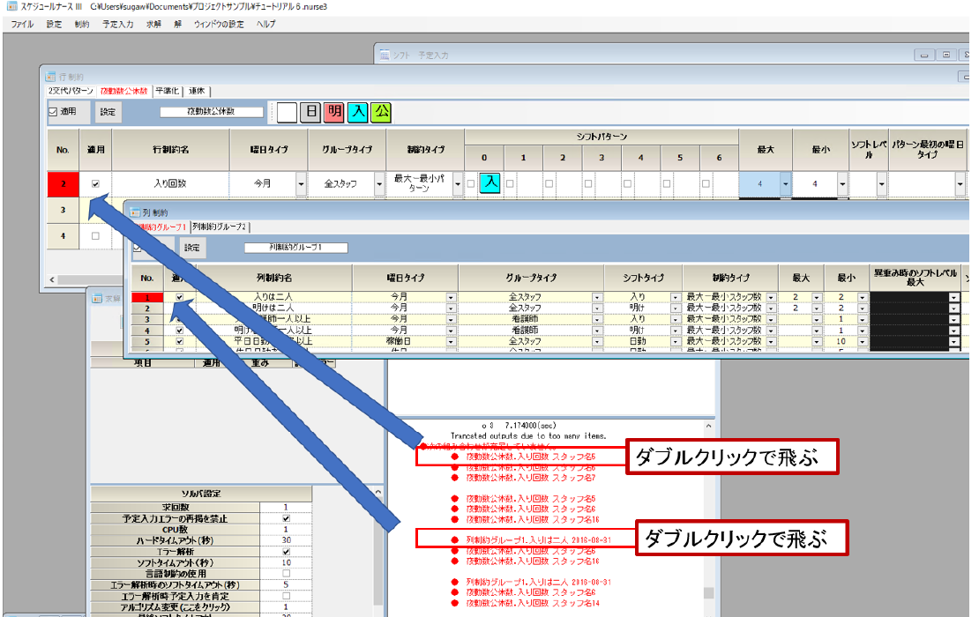Select the green 公 shift button
Screen dimensions: 979x617
tap(382, 113)
